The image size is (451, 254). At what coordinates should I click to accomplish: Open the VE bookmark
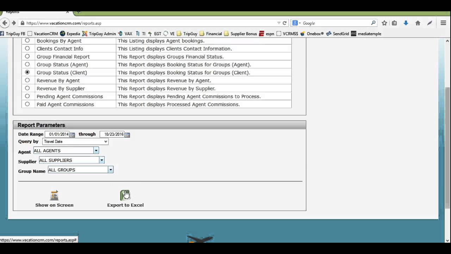coord(169,34)
